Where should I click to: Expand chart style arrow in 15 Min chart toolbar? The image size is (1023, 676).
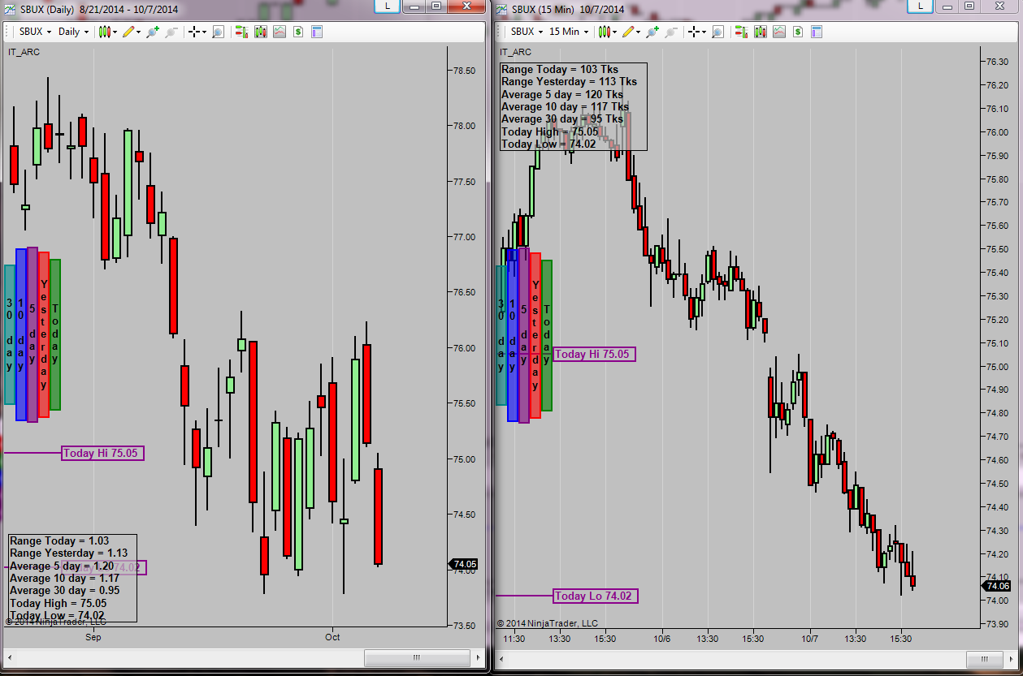pos(615,32)
